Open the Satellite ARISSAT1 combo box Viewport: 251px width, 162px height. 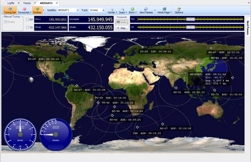68,10
